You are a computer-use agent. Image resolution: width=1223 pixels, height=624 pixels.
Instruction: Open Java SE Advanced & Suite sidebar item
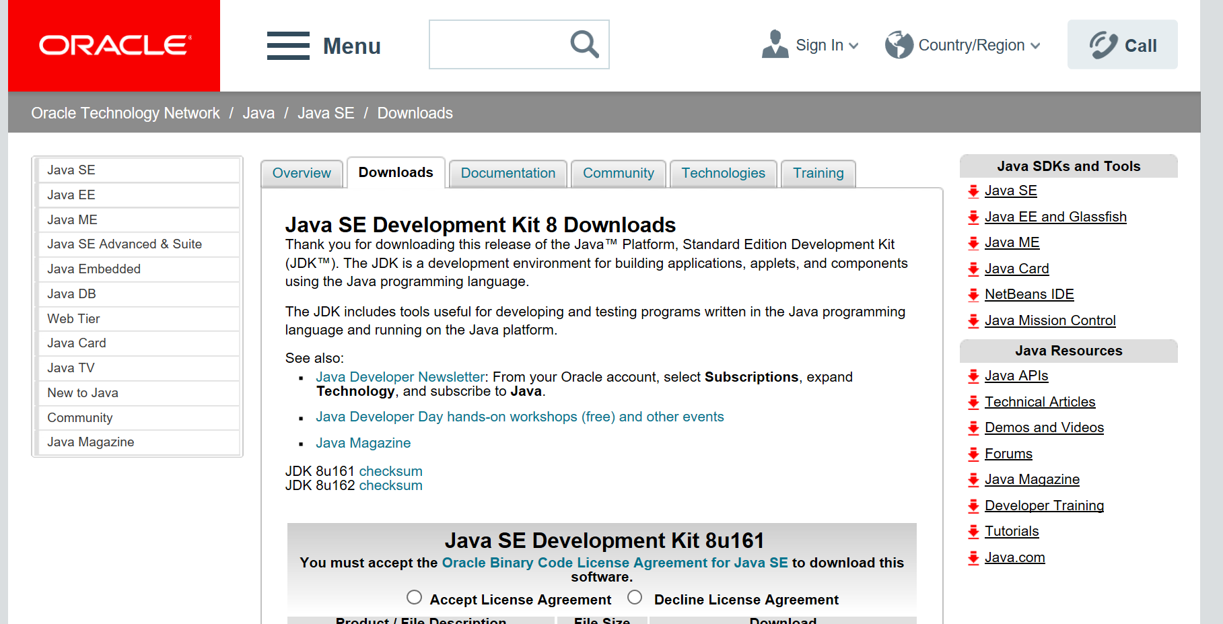coord(139,244)
